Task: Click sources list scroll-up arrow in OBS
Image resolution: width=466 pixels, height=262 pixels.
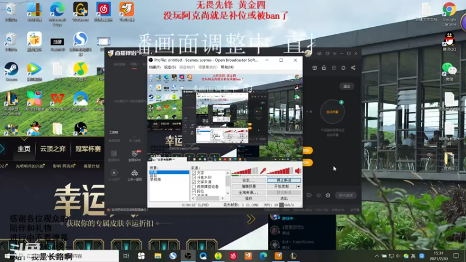Action: (228, 173)
